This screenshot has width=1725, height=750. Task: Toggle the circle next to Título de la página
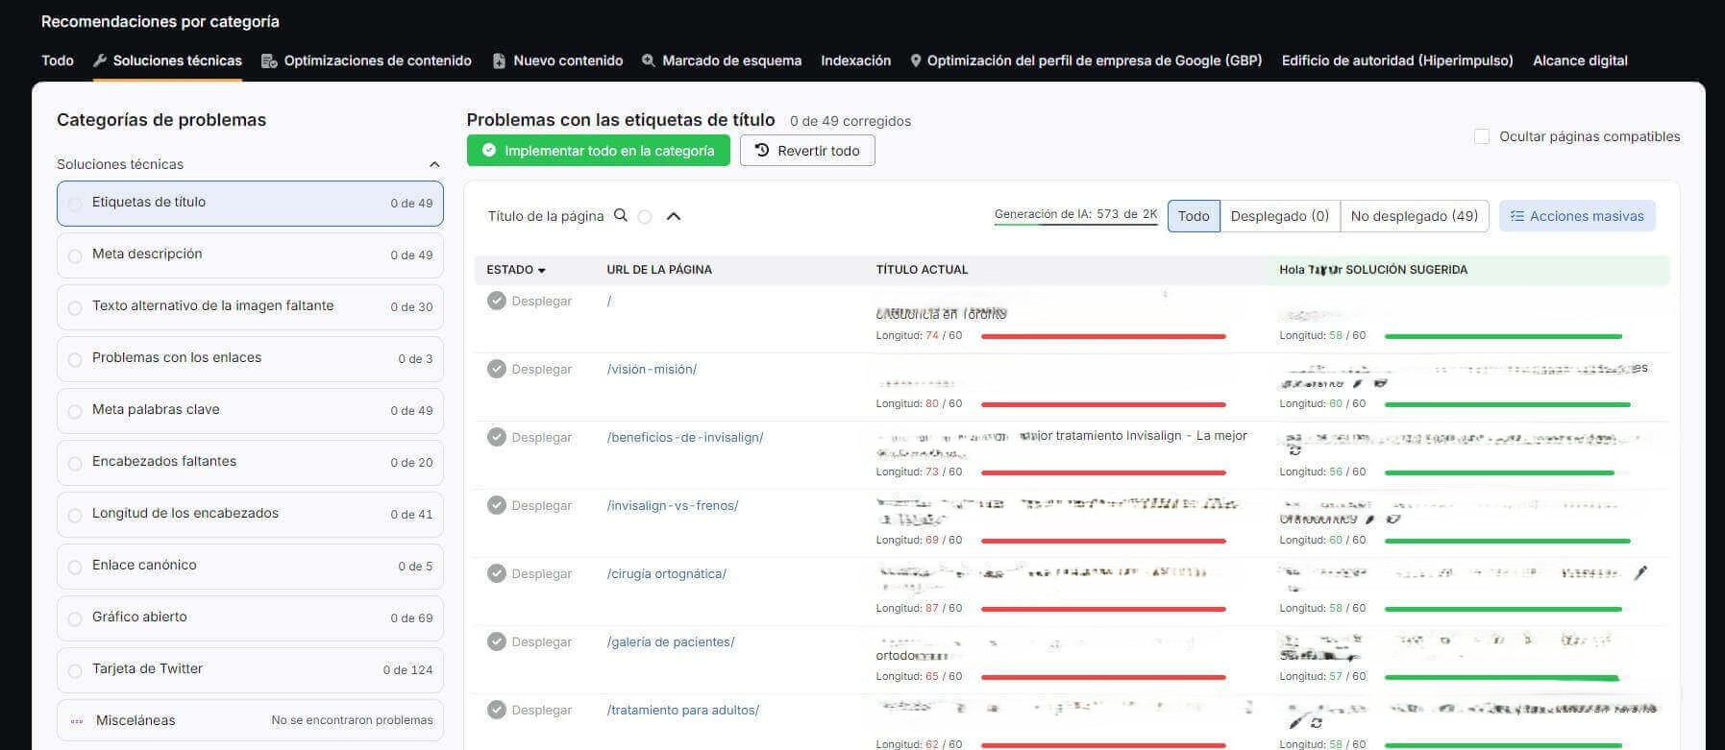pos(645,217)
